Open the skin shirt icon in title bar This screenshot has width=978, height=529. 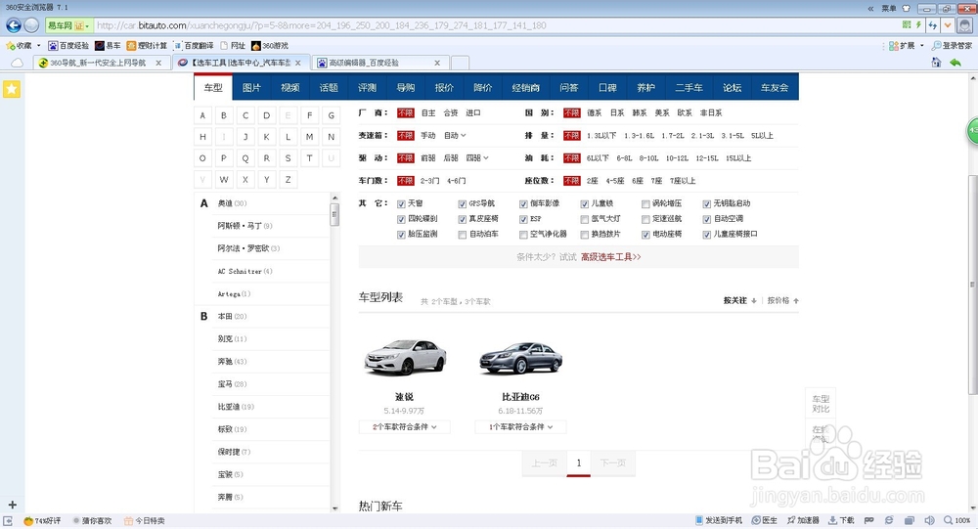(x=907, y=8)
